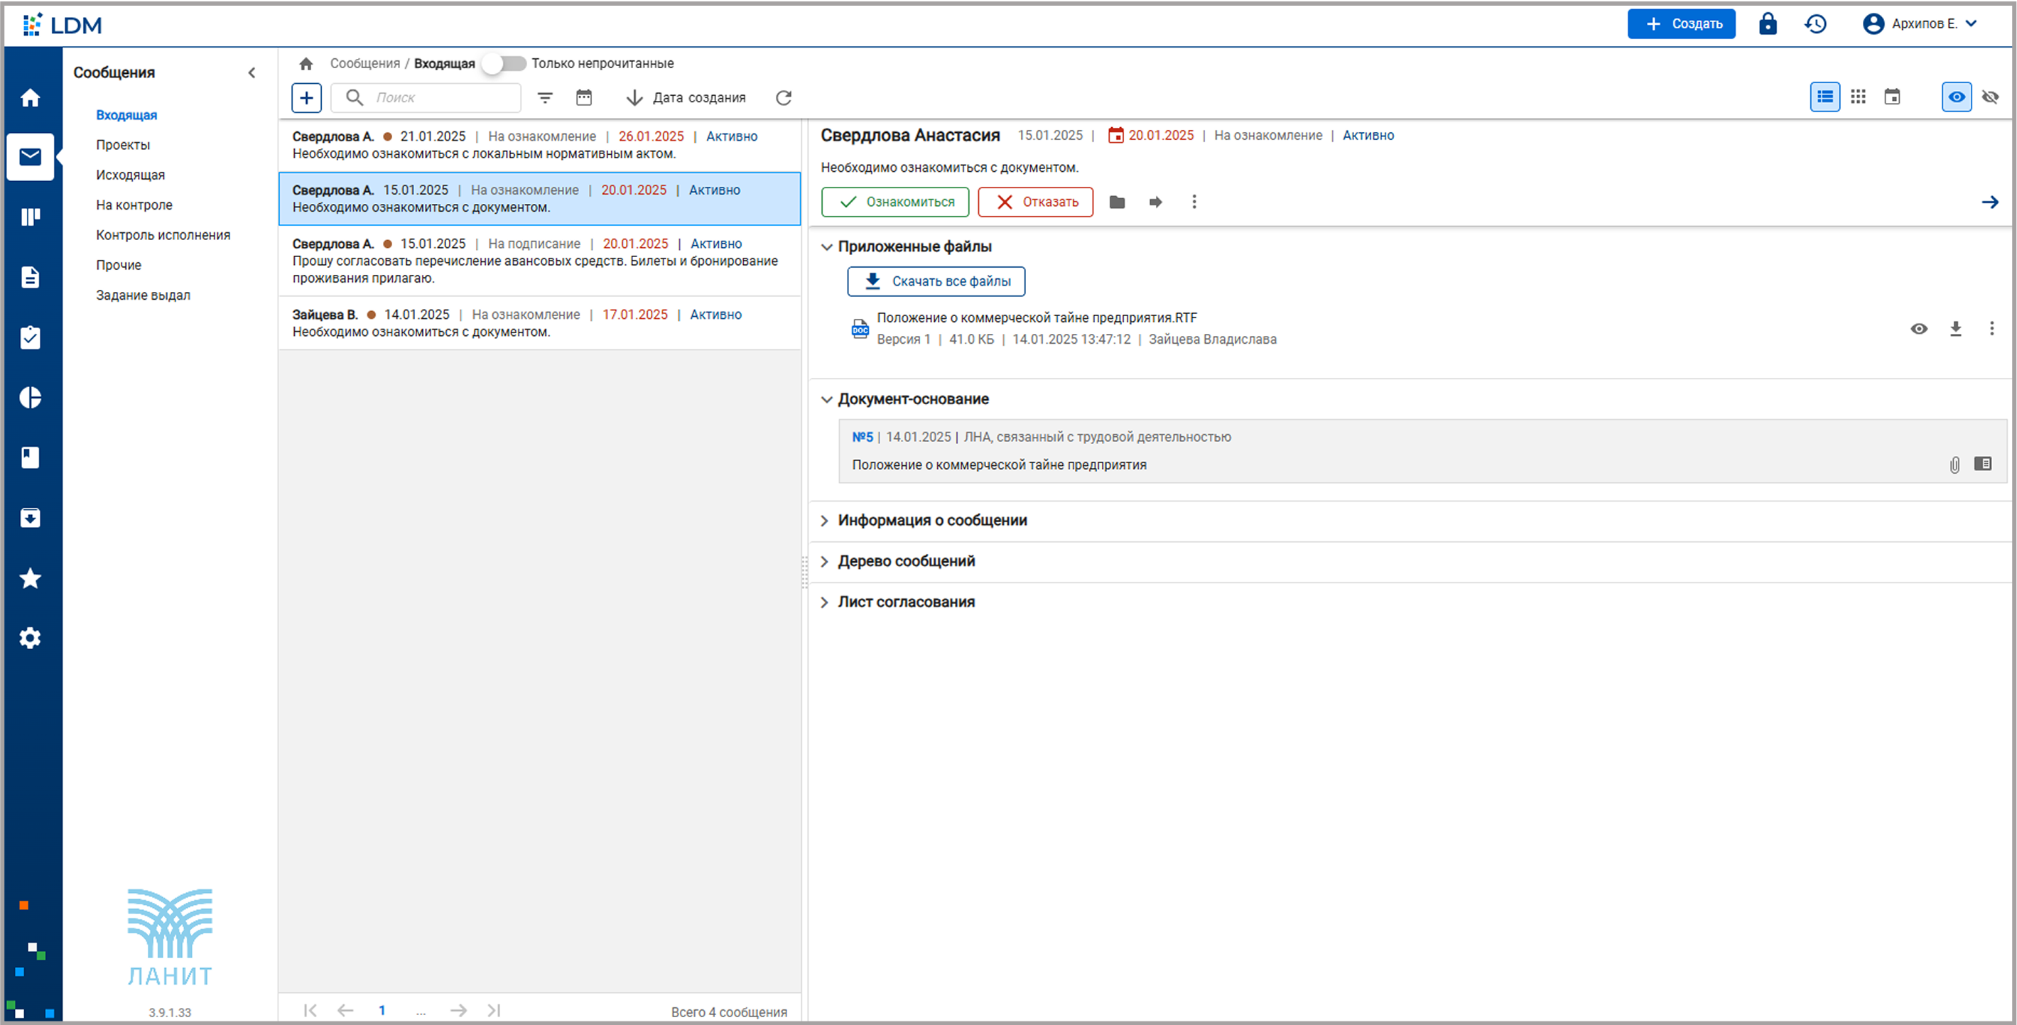Click the Создать button
Viewport: 2017px width, 1025px height.
pos(1681,23)
